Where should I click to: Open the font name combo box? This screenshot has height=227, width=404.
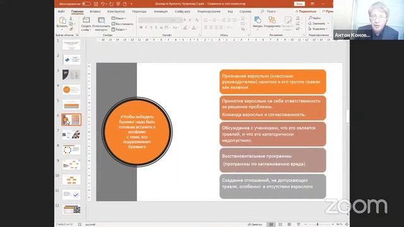point(154,20)
